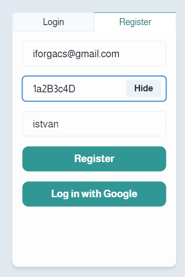Click empty card area below Google button
185x277 pixels.
[94, 237]
